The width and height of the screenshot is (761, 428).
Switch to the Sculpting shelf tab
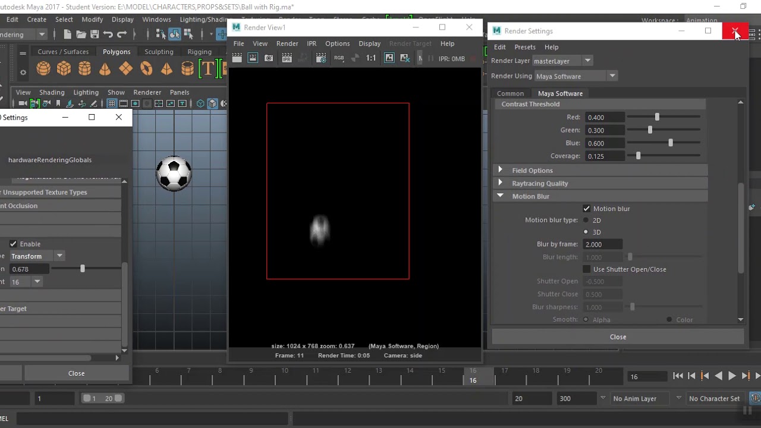159,52
